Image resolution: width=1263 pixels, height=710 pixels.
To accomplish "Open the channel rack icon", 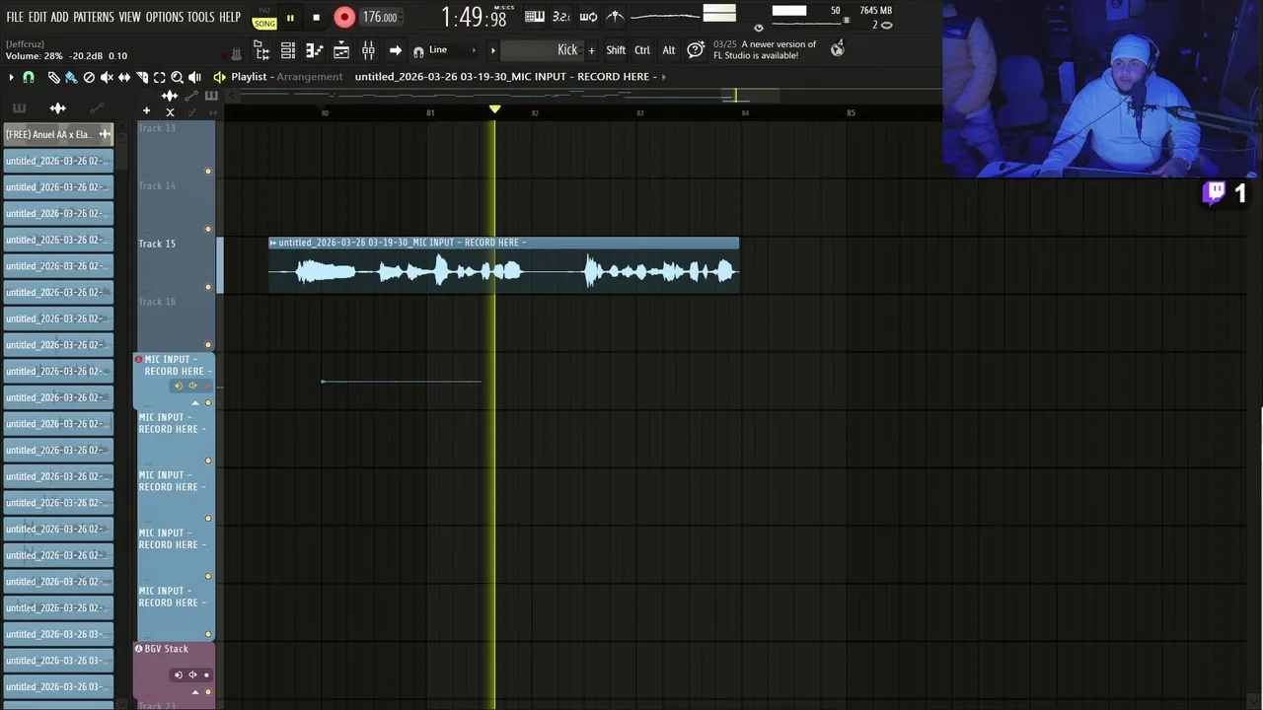I will [288, 50].
